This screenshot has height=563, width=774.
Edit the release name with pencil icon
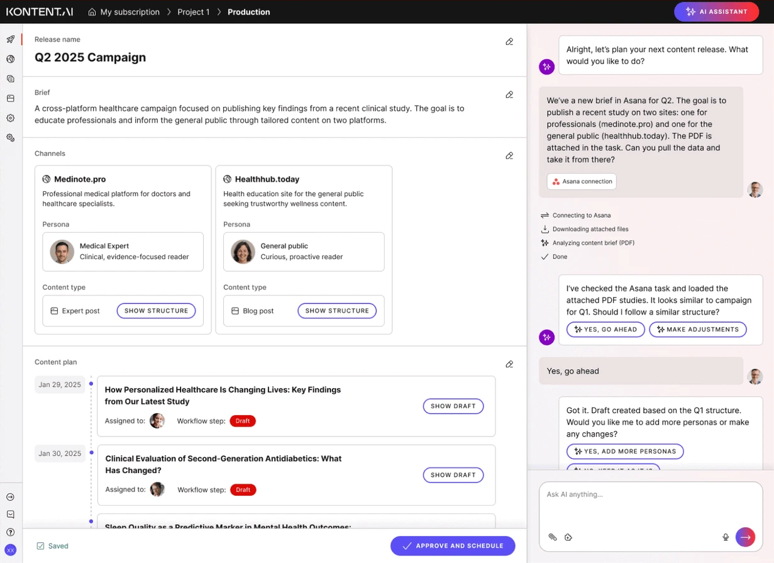tap(509, 42)
